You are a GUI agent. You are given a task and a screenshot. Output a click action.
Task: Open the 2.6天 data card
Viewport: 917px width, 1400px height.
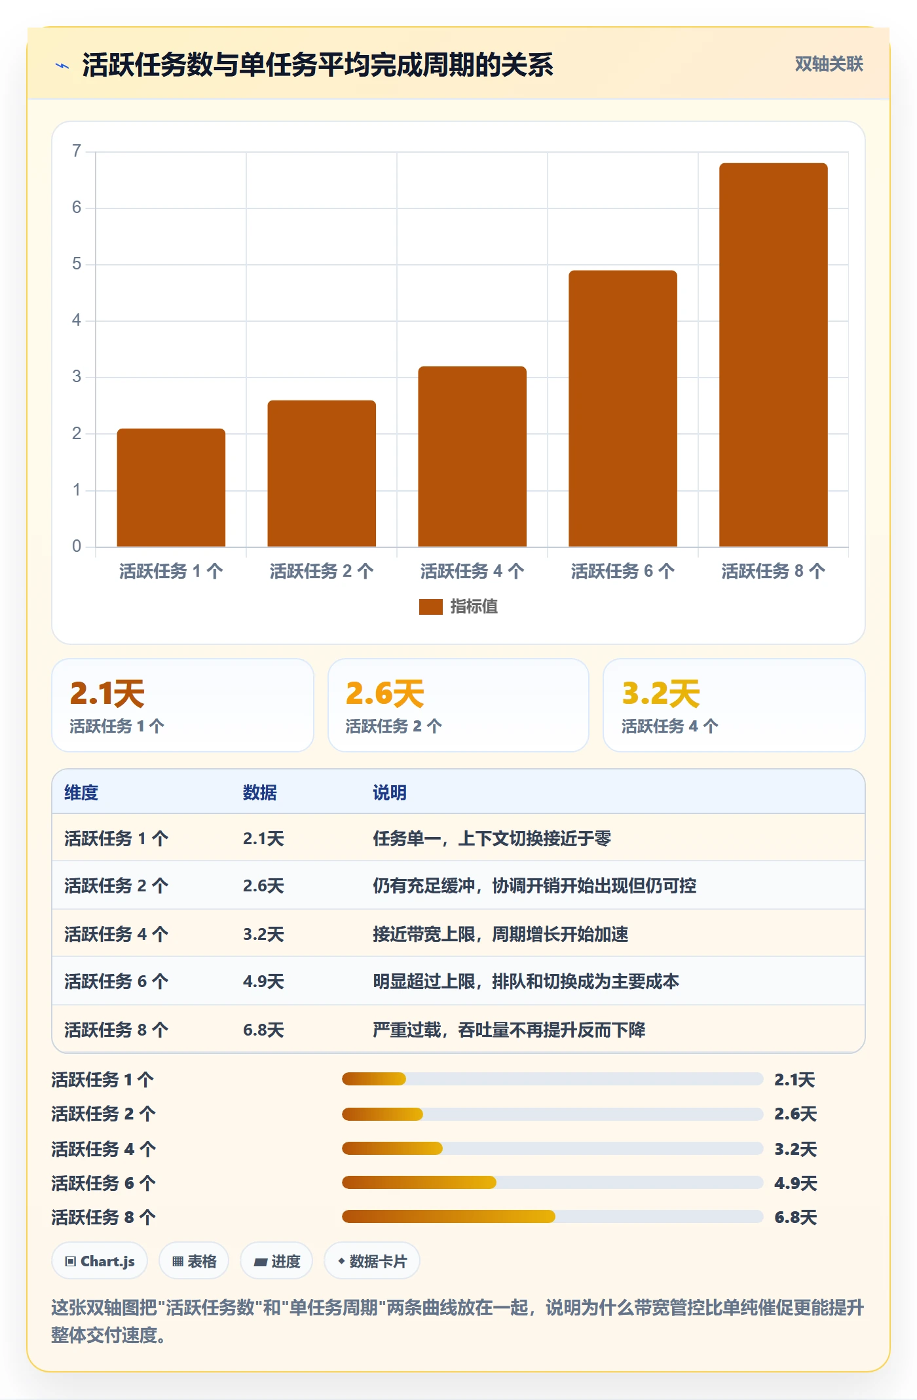tap(458, 705)
